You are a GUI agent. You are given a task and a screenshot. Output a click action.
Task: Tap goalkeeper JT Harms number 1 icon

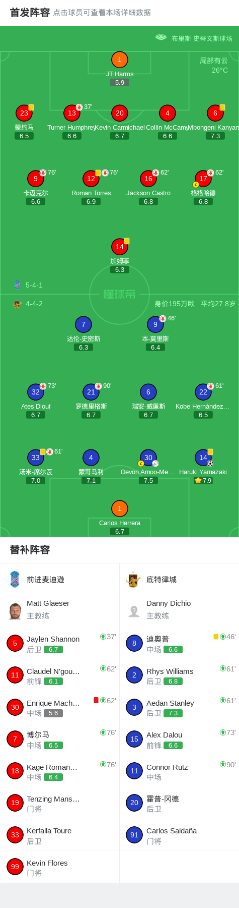[120, 60]
